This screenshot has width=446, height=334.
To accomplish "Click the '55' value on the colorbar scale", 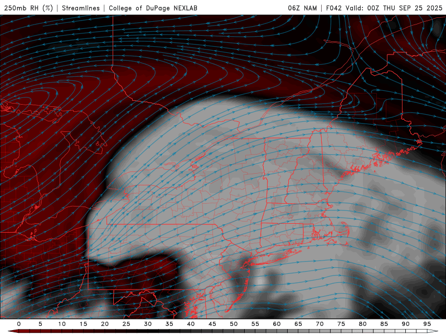I will pyautogui.click(x=255, y=324).
